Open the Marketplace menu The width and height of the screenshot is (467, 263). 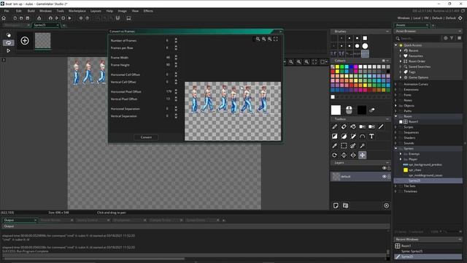[x=77, y=11]
